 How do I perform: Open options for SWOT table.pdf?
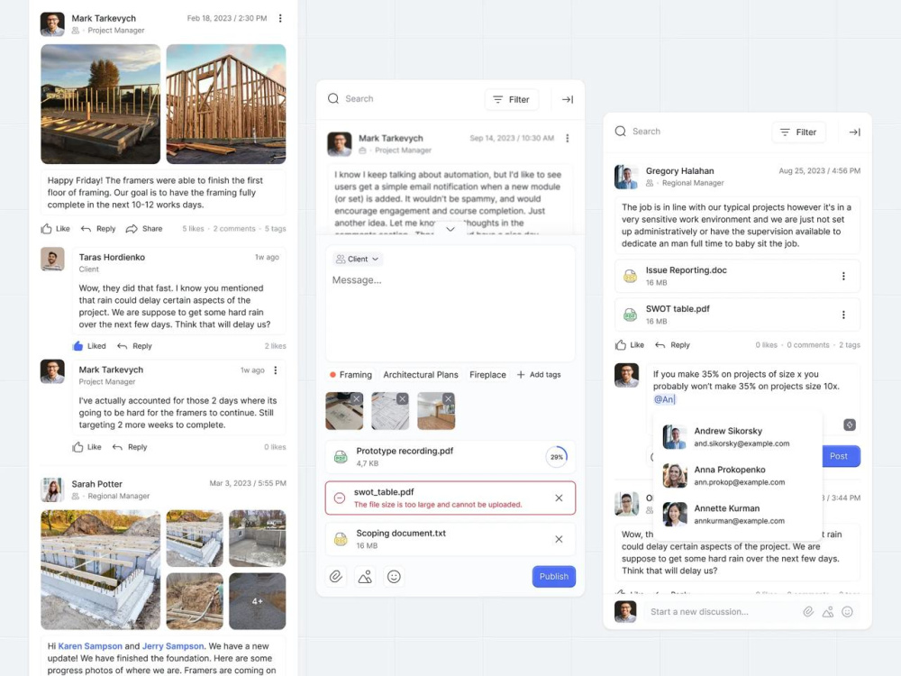pos(843,315)
